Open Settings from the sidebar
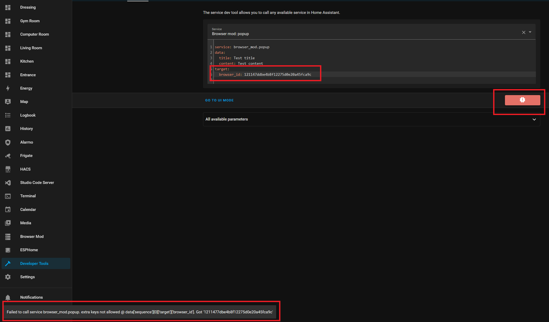 pyautogui.click(x=8, y=277)
